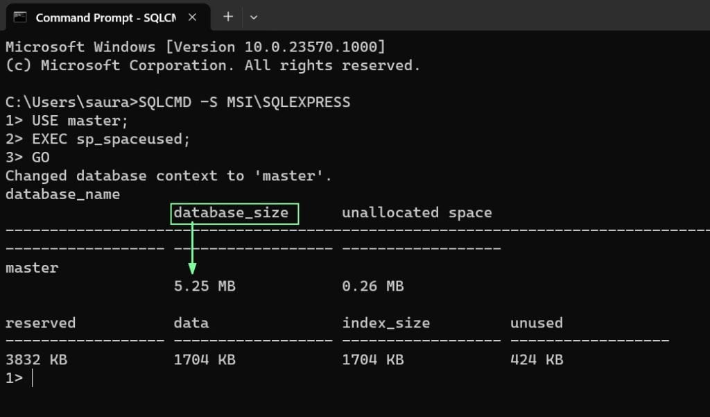Click the 'Microsoft Windows [Version 10.0.23570.1000]' line
Viewport: 710px width, 417px height.
click(195, 46)
